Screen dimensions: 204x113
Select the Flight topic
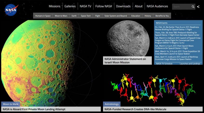pos(98,16)
